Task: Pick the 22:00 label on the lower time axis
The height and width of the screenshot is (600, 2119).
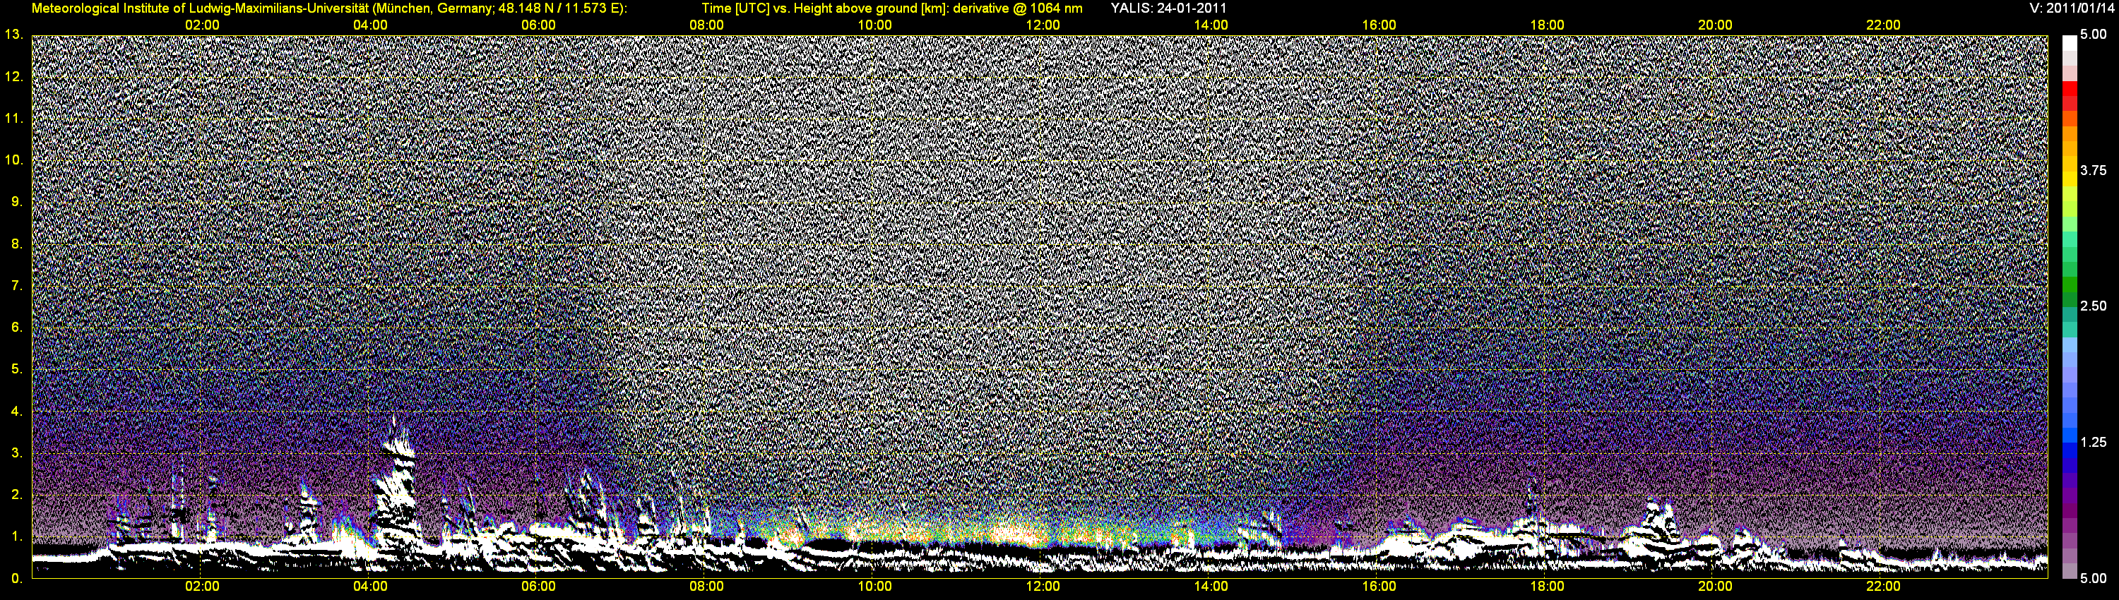Action: 1883,587
